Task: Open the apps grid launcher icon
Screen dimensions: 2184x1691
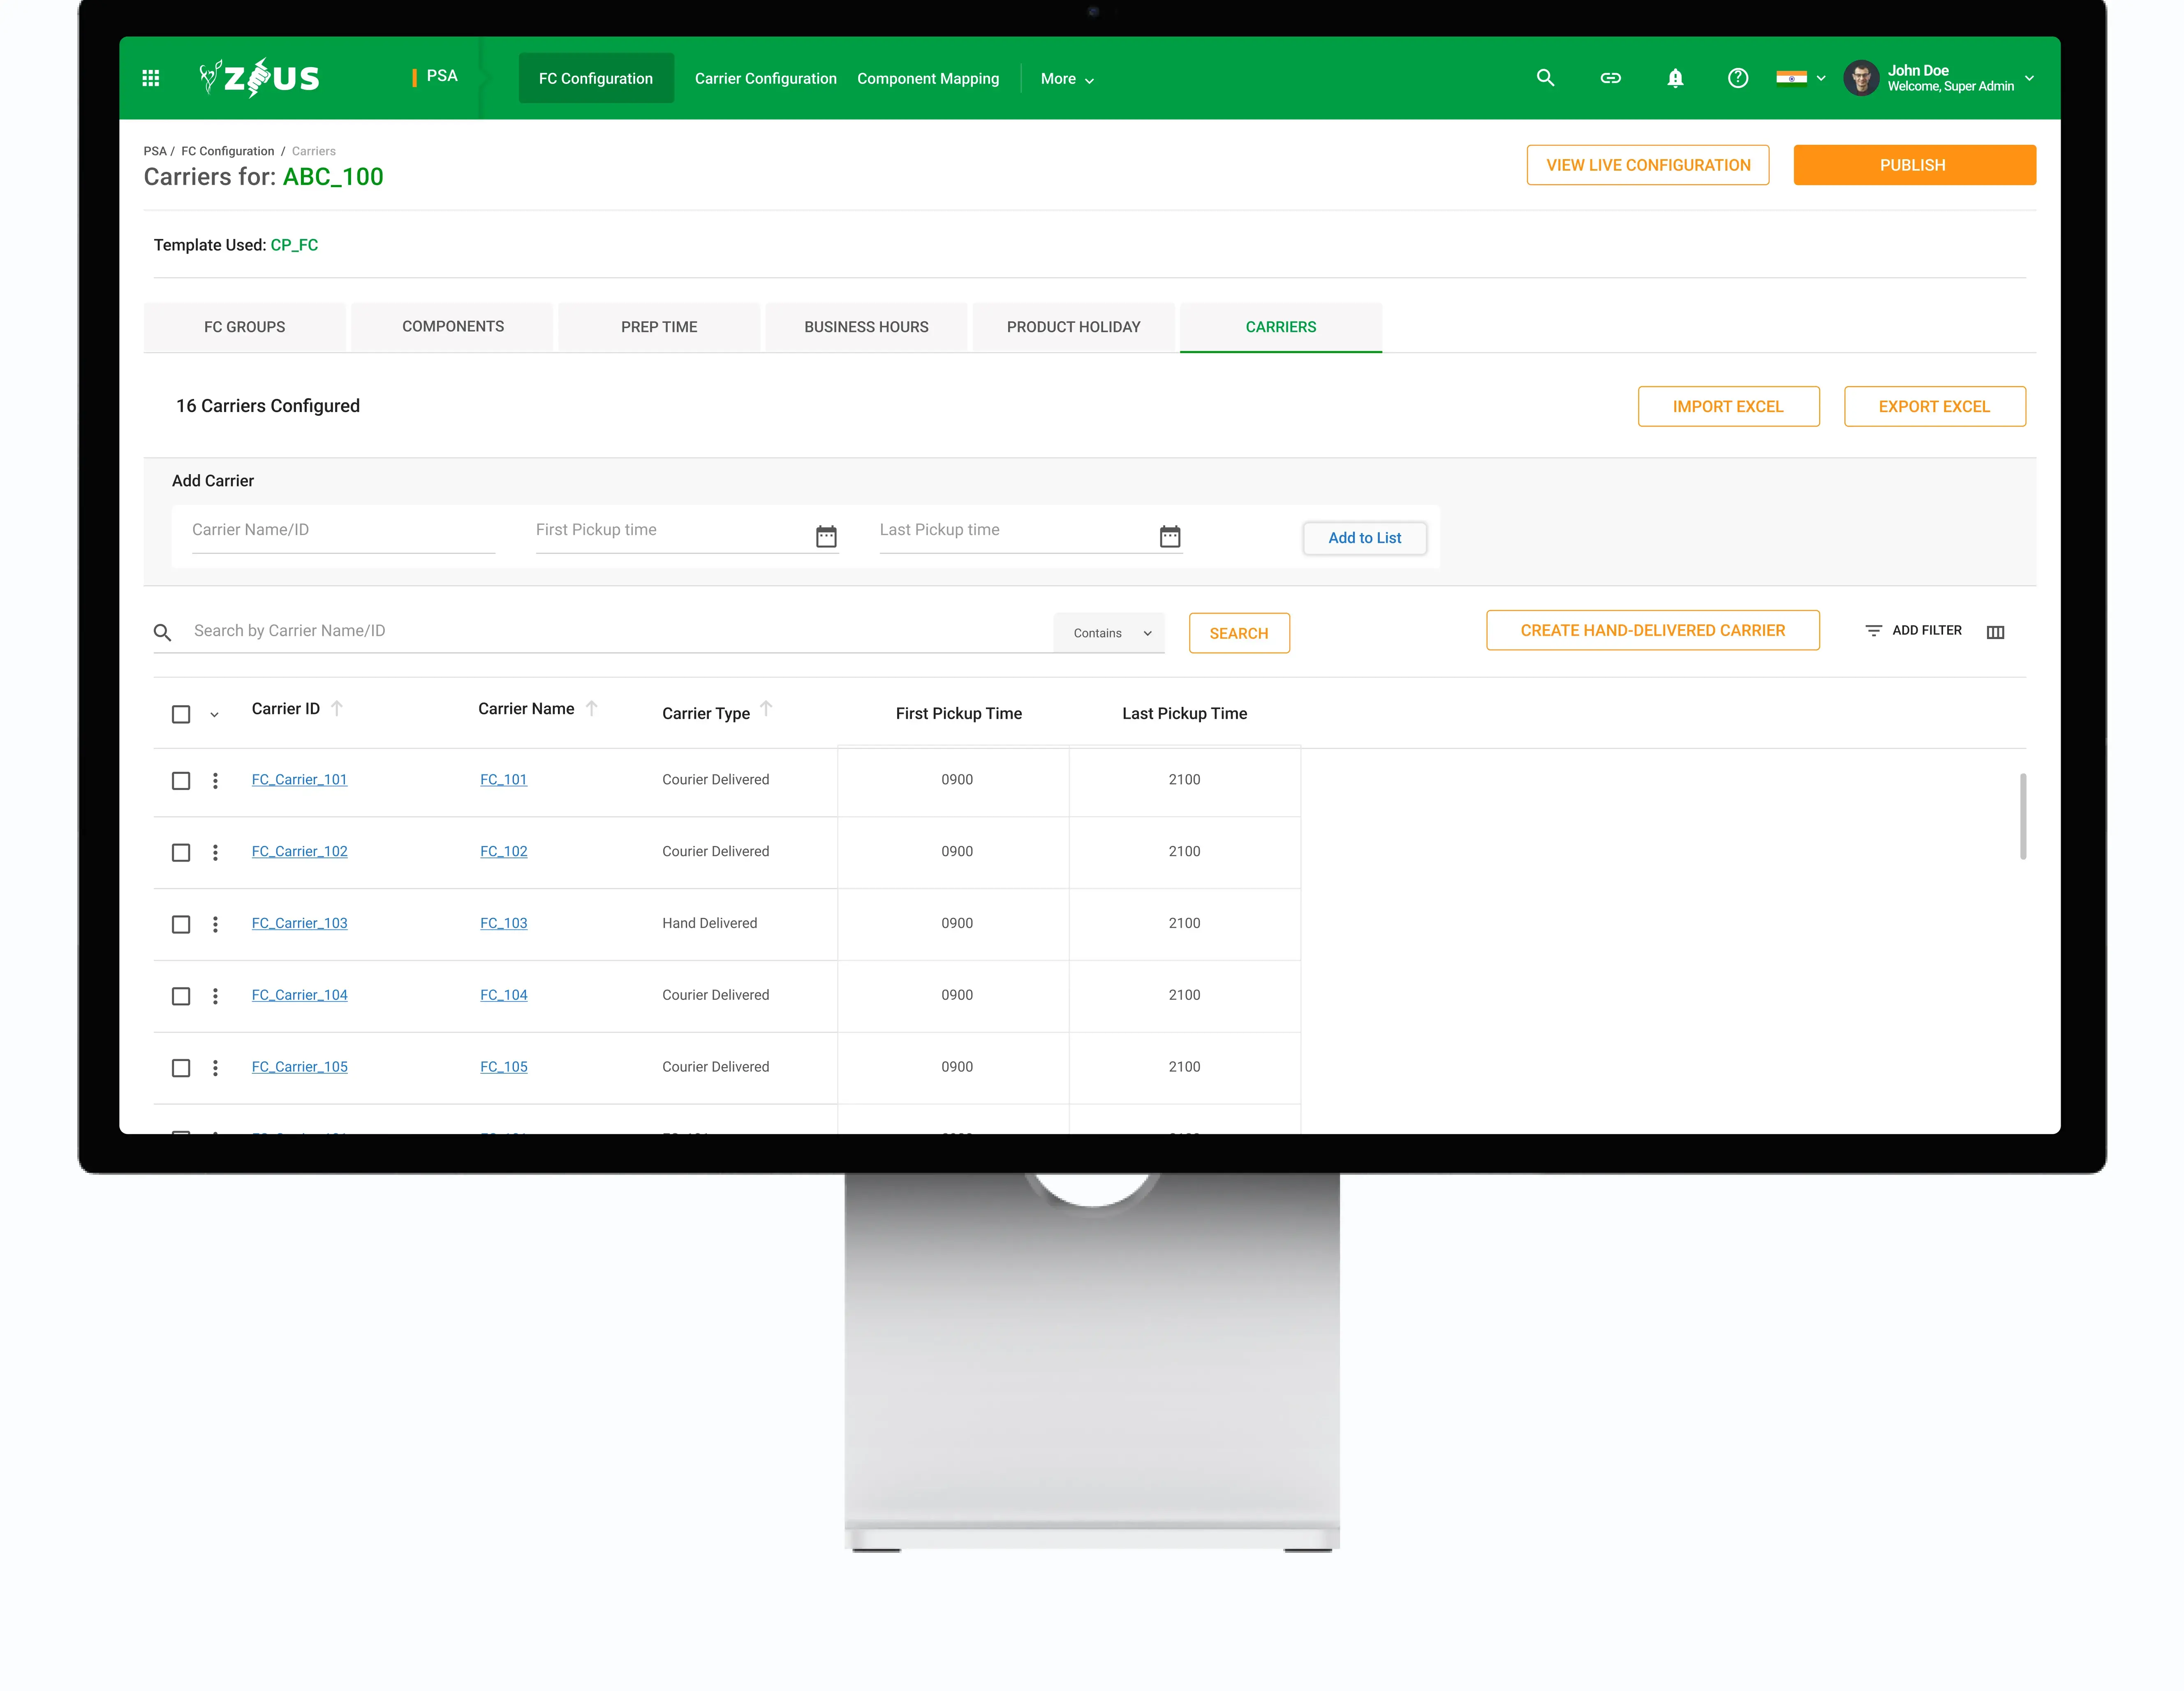Action: (151, 78)
